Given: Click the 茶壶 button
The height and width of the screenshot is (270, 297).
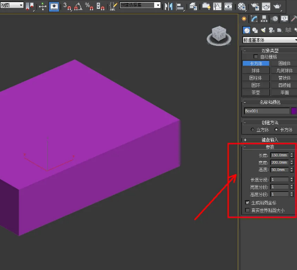Looking at the screenshot, I should pyautogui.click(x=256, y=93).
